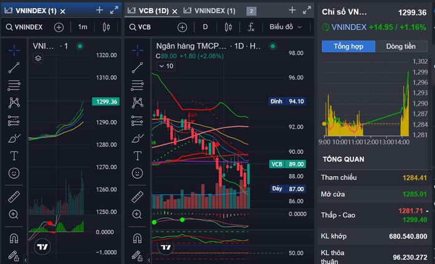
Task: Select text tool in VNINDEX chart
Action: tap(14, 156)
